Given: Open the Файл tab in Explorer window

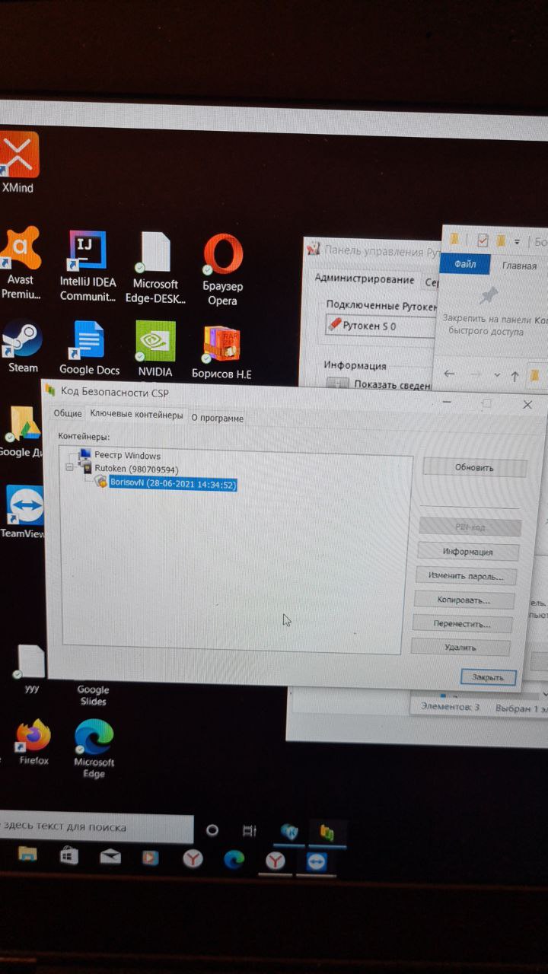Looking at the screenshot, I should pyautogui.click(x=464, y=264).
